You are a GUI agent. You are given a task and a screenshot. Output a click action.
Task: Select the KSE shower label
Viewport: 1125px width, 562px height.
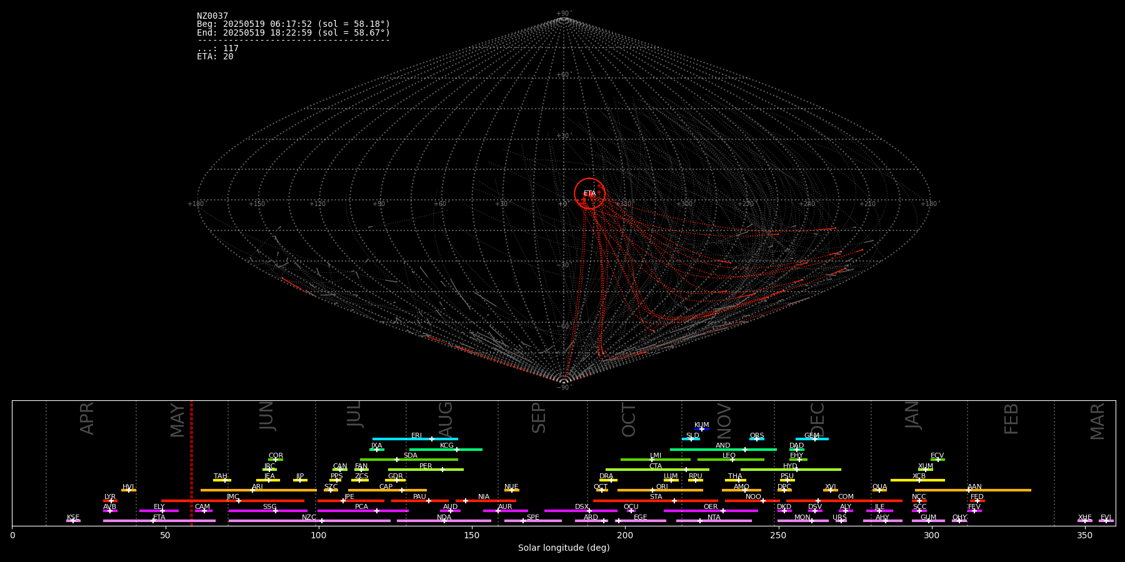coord(73,518)
